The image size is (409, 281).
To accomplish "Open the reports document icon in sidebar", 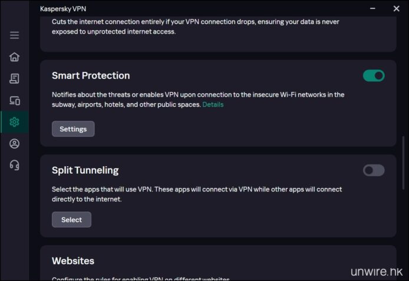I will [x=14, y=78].
